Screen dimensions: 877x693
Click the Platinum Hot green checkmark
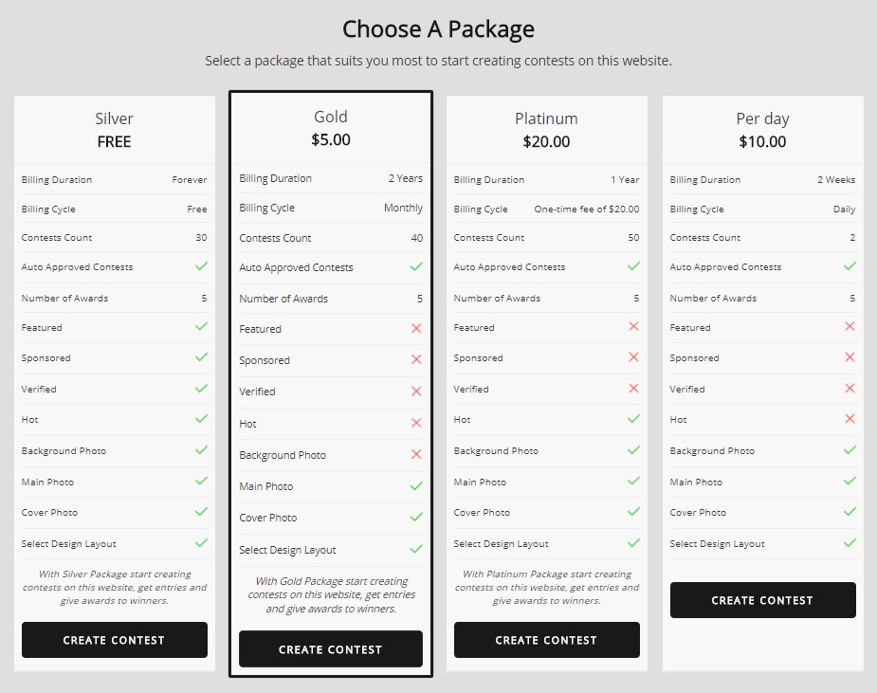633,419
